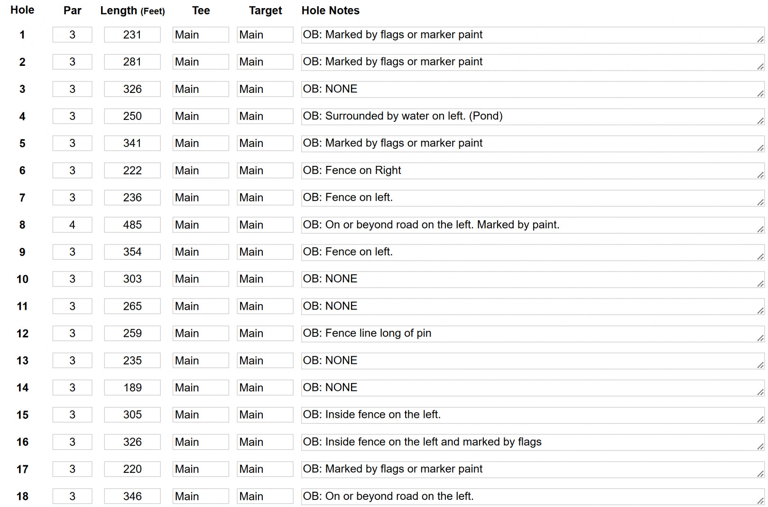Image resolution: width=768 pixels, height=507 pixels.
Task: Select the Length field for hole 1
Action: 132,35
